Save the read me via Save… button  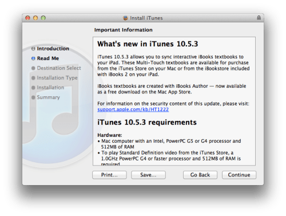(x=148, y=175)
